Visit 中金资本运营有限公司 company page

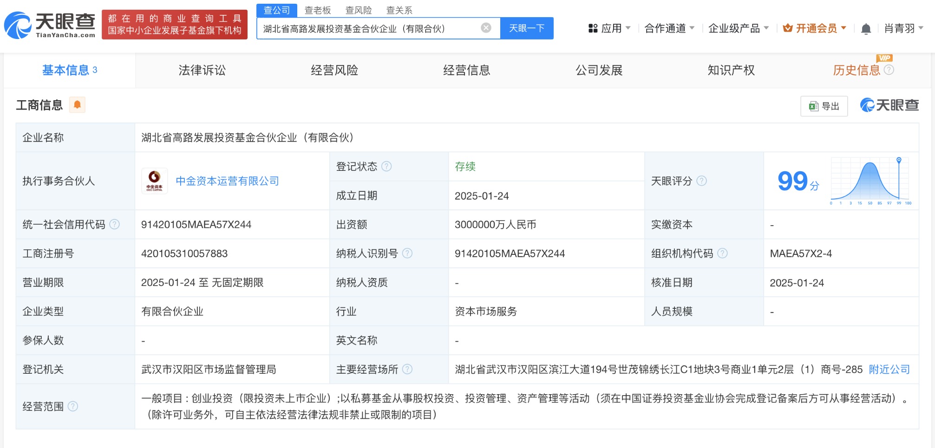(227, 181)
